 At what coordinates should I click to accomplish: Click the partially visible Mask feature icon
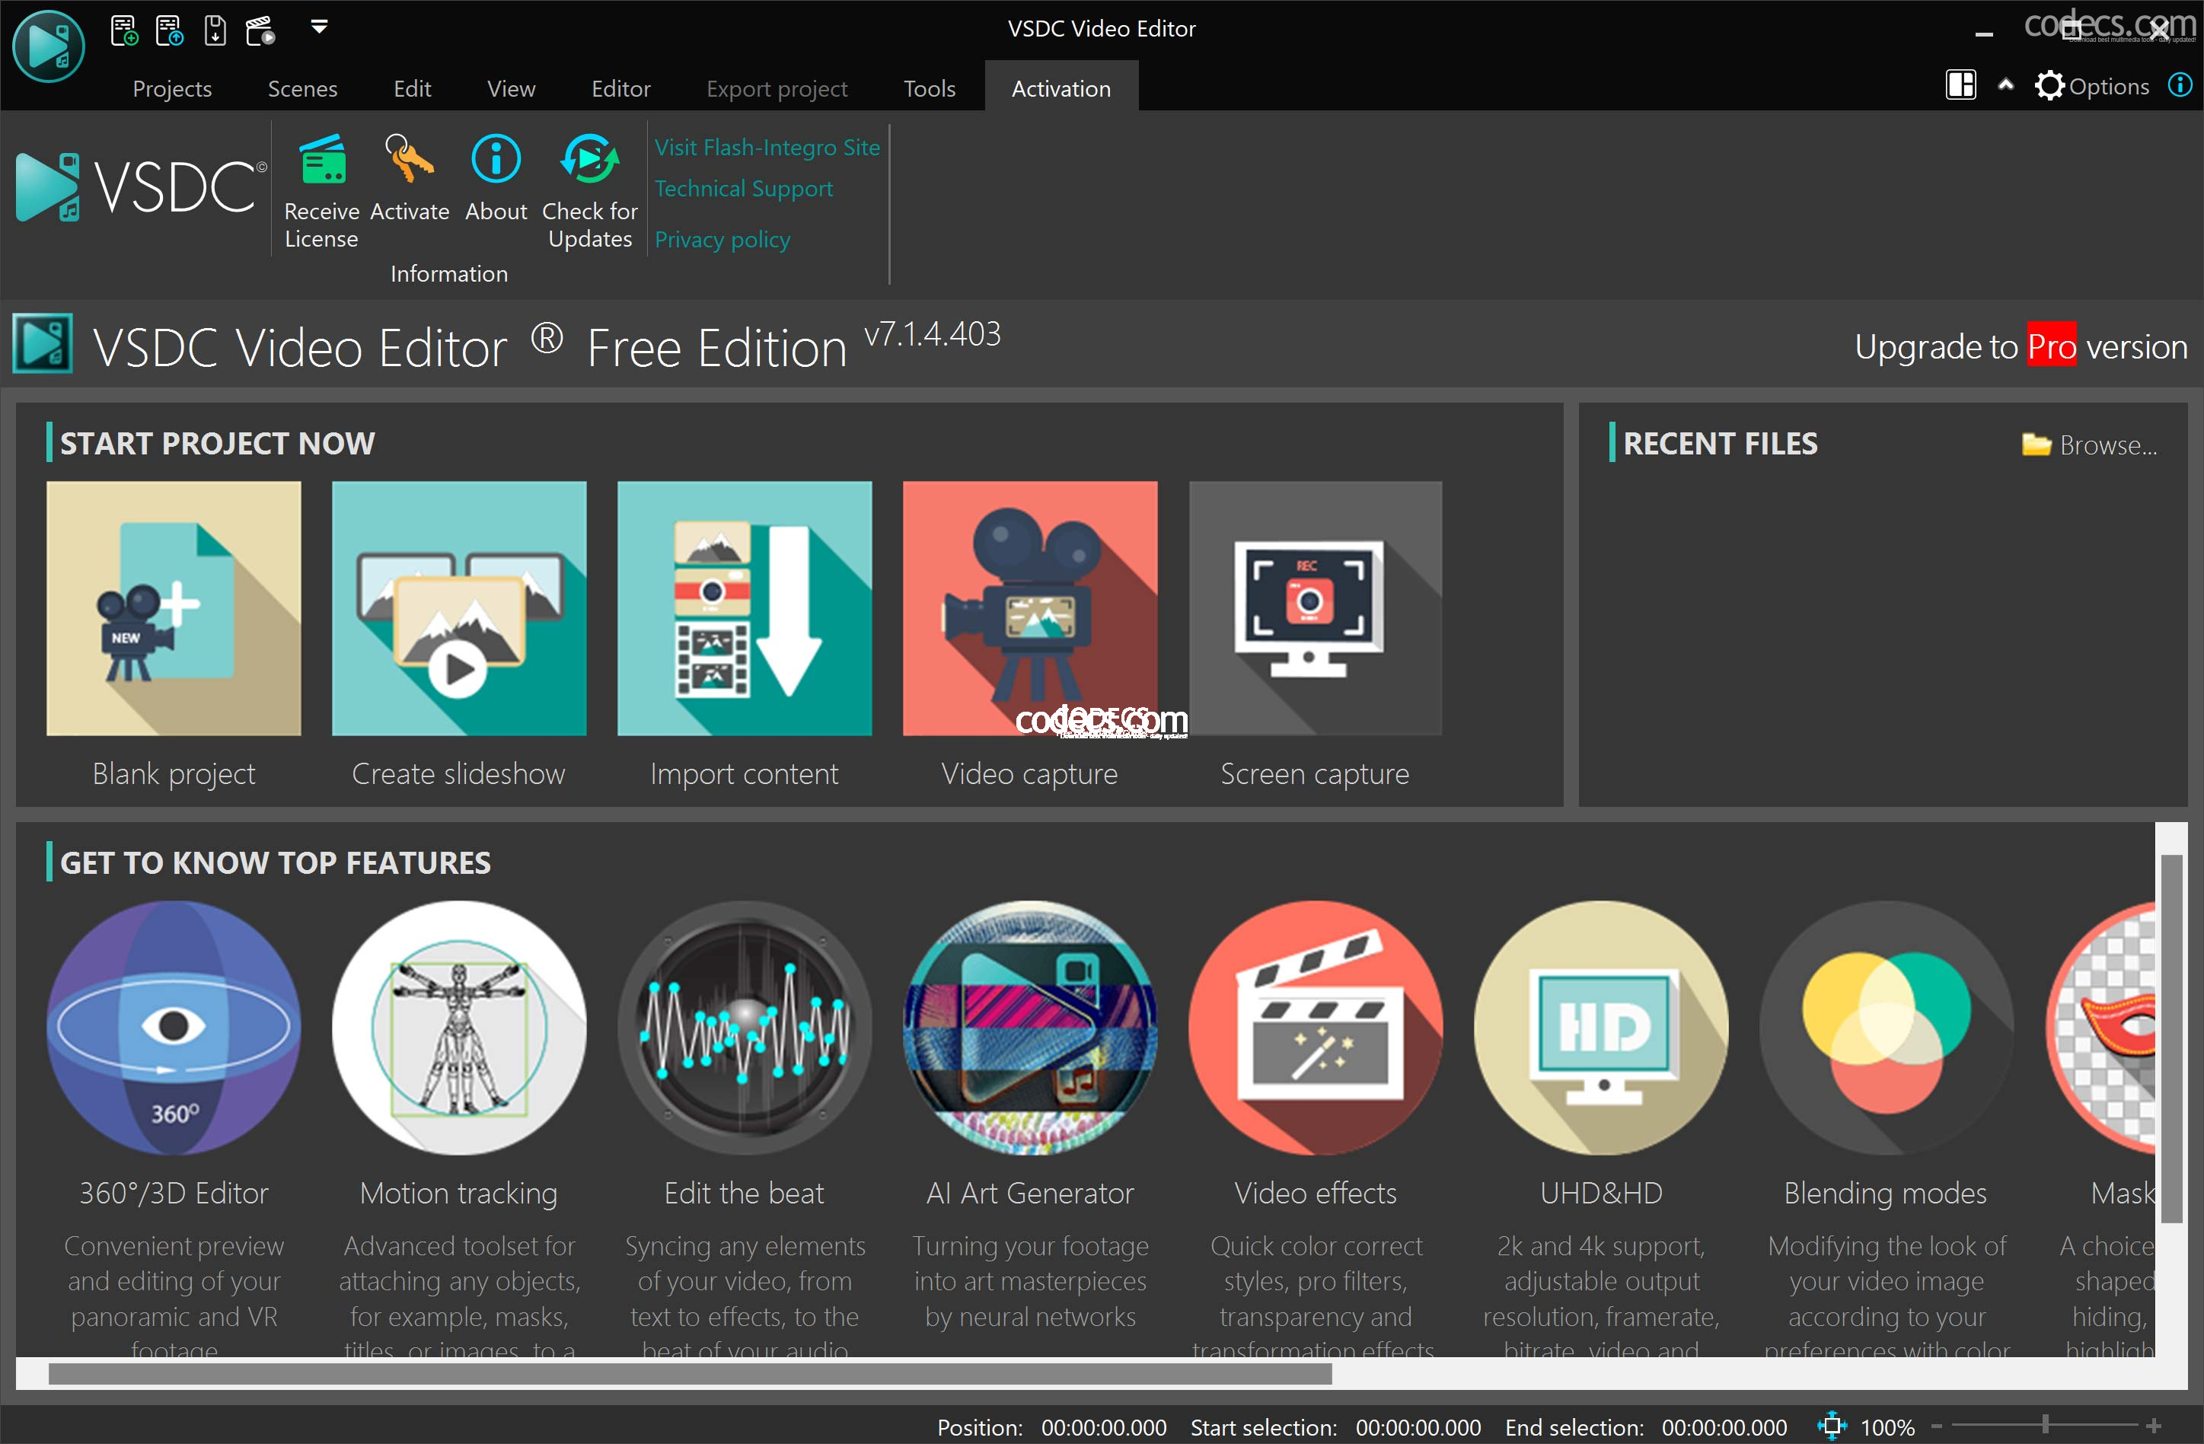coord(2101,1028)
